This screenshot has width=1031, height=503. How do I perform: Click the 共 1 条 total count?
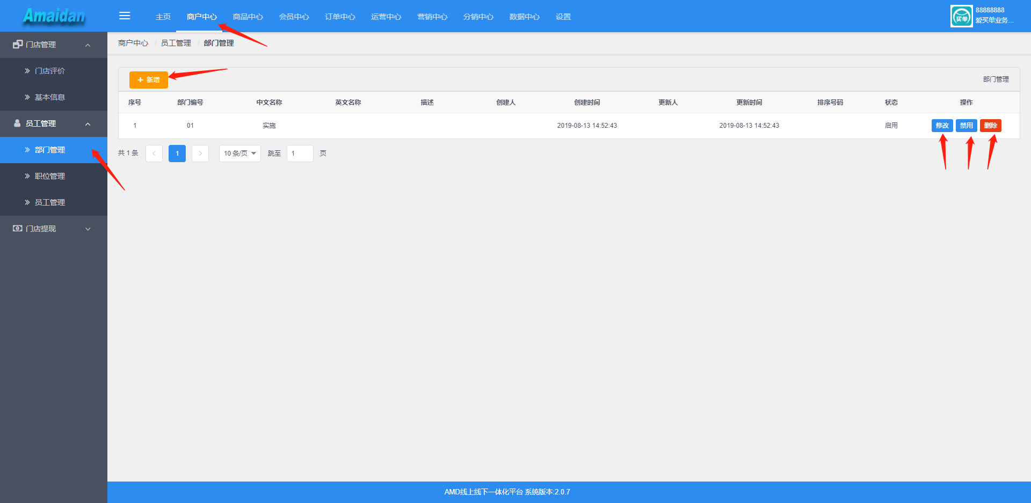[128, 153]
